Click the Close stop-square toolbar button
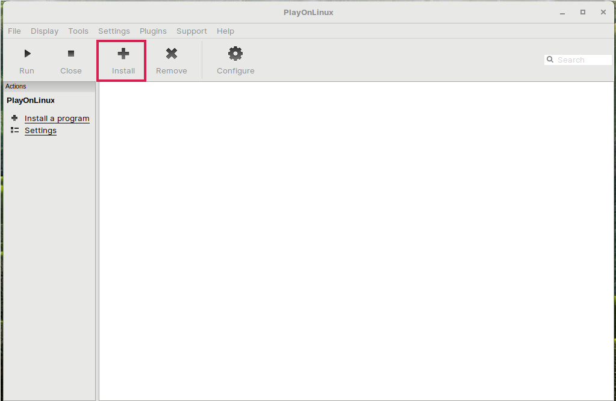The height and width of the screenshot is (401, 616). pos(70,60)
